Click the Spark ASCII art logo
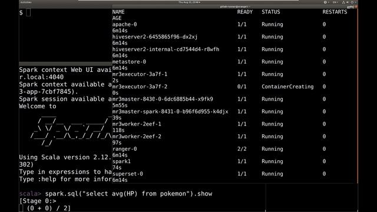The image size is (377, 212). 71,131
